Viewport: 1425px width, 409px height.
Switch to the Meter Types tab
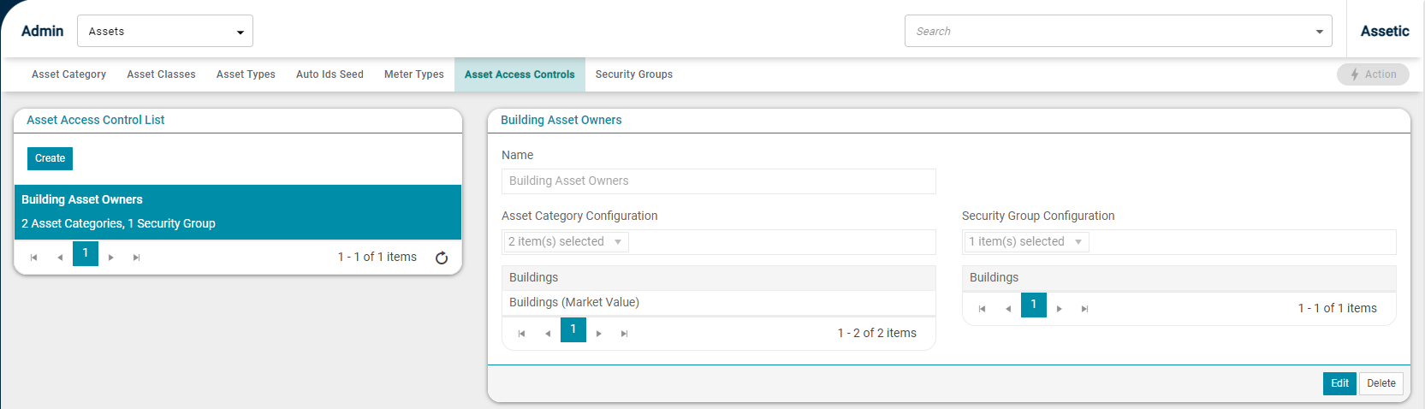point(414,74)
